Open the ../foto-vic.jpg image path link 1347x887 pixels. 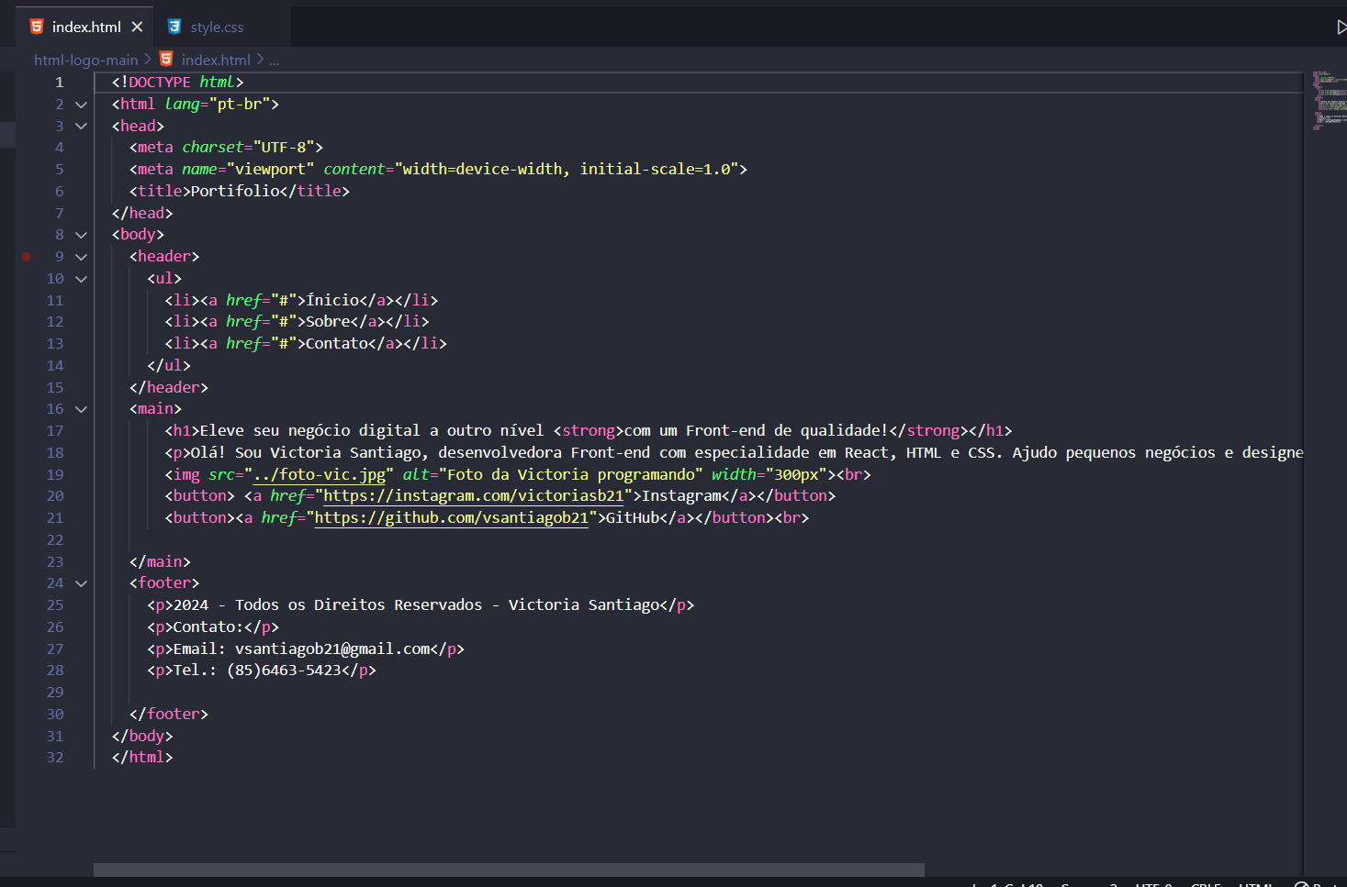320,474
